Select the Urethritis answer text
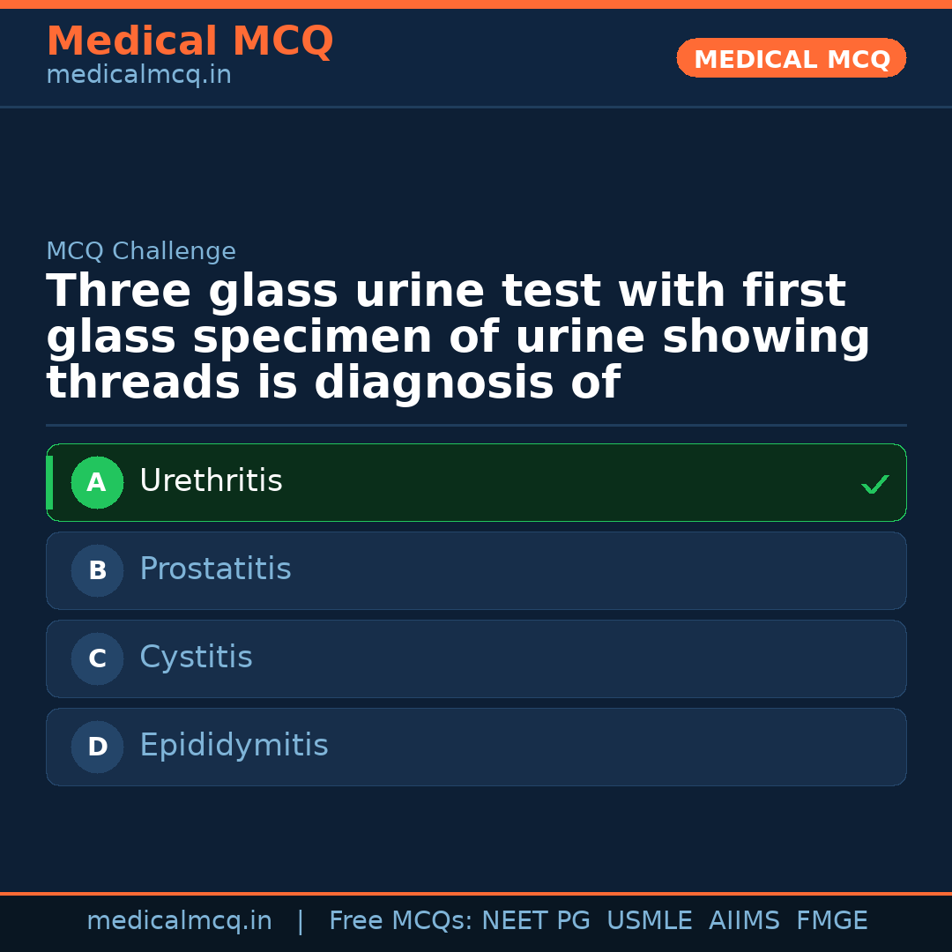Image resolution: width=952 pixels, height=952 pixels. click(211, 481)
